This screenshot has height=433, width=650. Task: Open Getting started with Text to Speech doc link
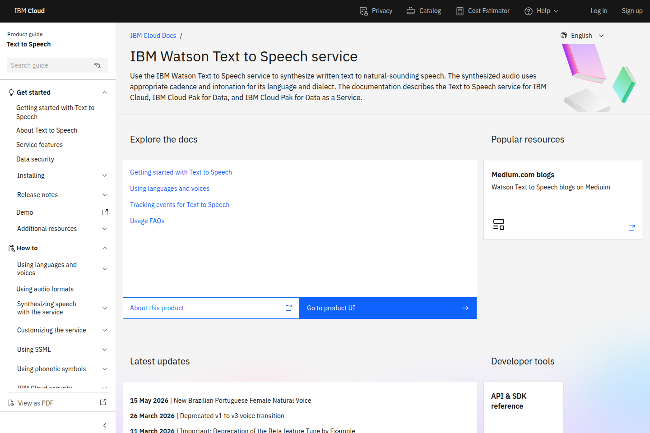click(181, 172)
